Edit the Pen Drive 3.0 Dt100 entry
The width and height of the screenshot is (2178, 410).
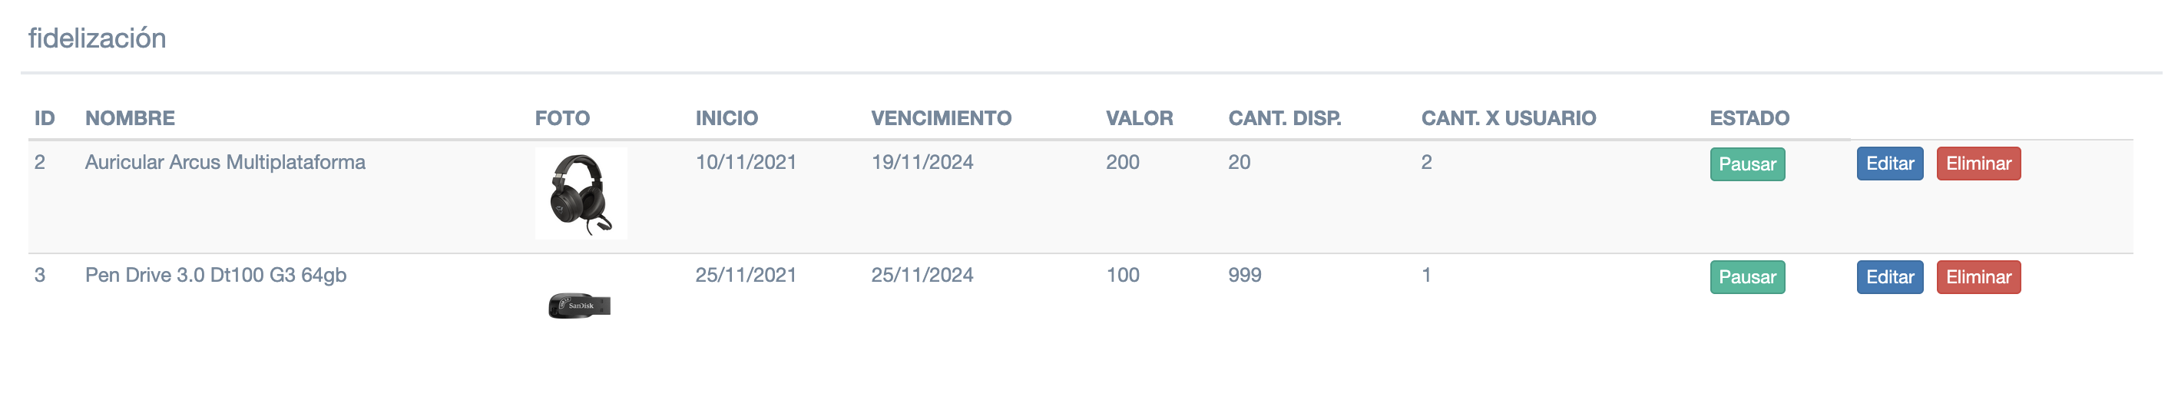[1888, 277]
